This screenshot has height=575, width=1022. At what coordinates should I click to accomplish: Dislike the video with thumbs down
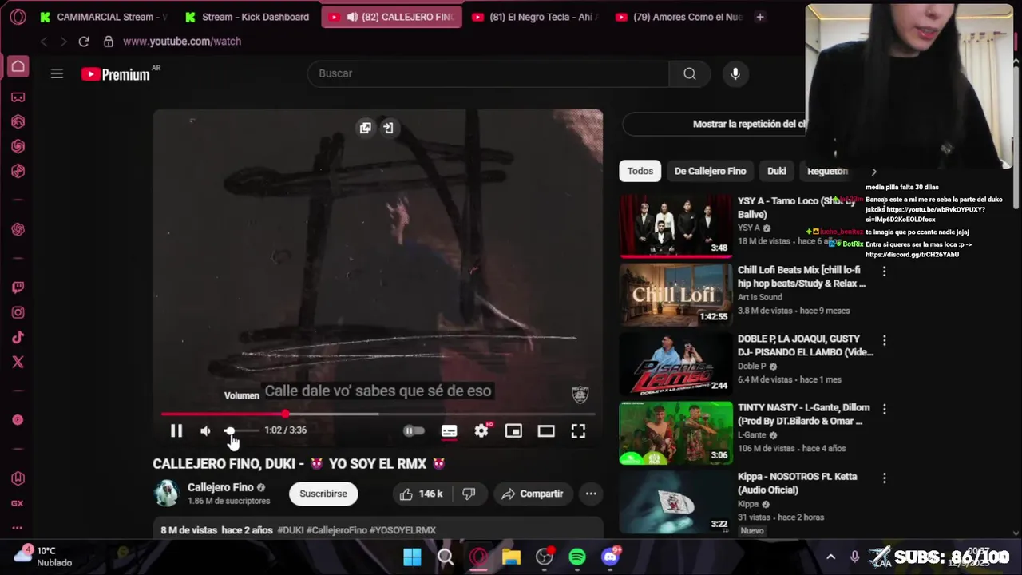pyautogui.click(x=469, y=494)
